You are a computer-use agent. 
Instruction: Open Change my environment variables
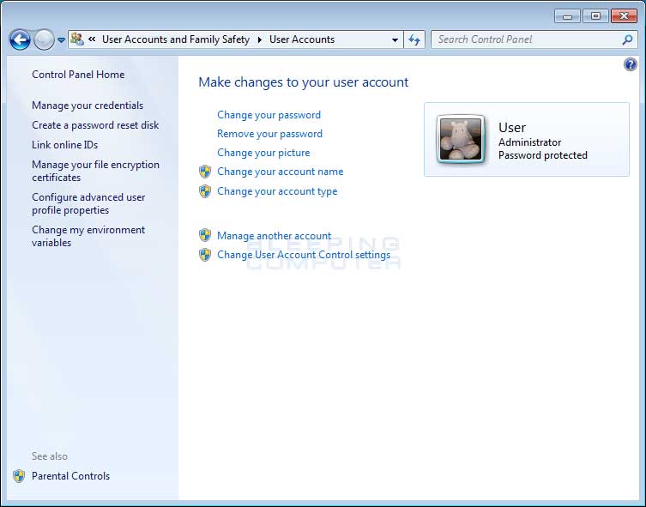pos(88,236)
